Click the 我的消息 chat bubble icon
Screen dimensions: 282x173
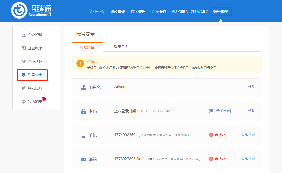(x=24, y=102)
